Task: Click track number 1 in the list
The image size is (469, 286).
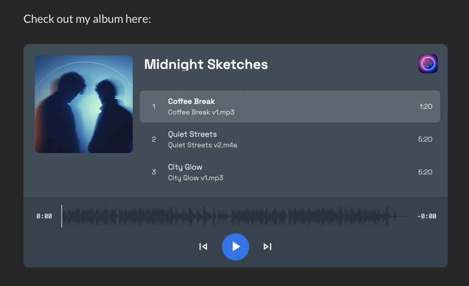Action: 154,106
